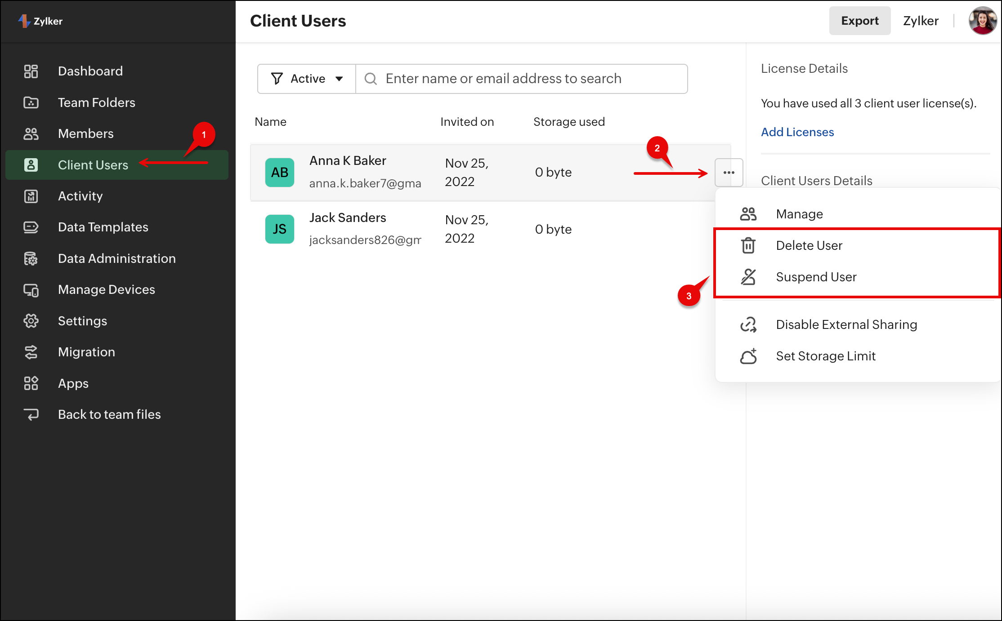Click the Manage Devices icon
The width and height of the screenshot is (1002, 621).
coord(31,290)
